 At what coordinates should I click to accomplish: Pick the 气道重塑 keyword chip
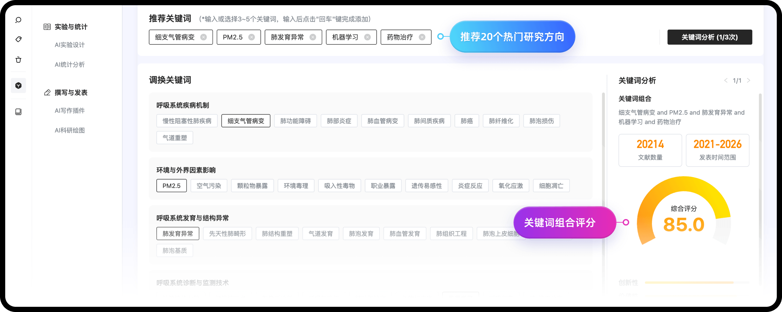point(175,138)
